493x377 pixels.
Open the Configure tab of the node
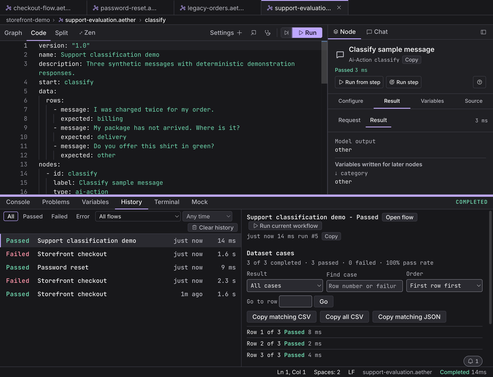pyautogui.click(x=350, y=101)
